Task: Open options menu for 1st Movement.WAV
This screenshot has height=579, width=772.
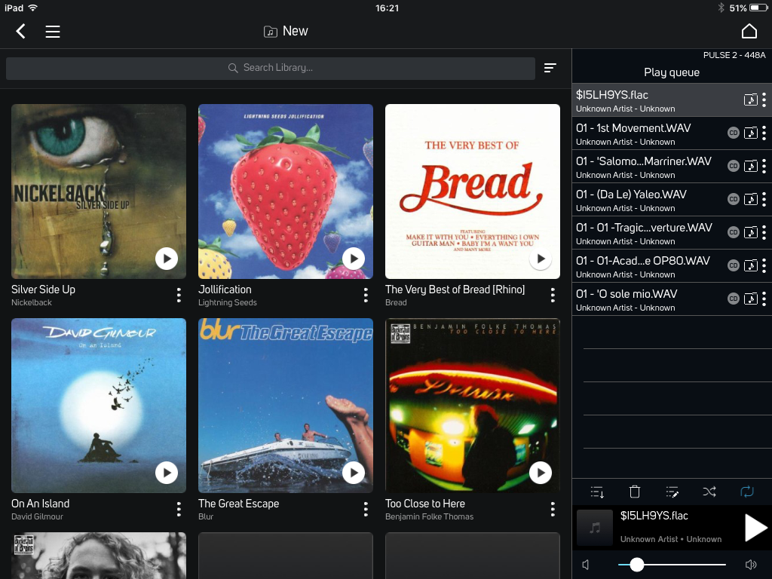Action: click(x=764, y=133)
